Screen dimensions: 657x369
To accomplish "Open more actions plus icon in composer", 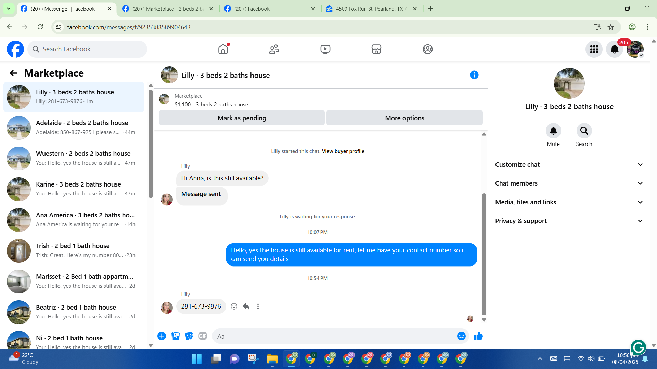I will (162, 336).
